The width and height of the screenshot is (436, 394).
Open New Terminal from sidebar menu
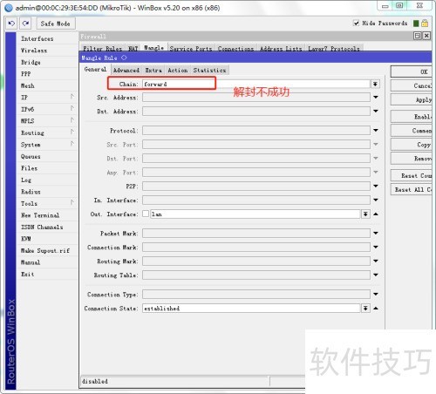(x=40, y=215)
